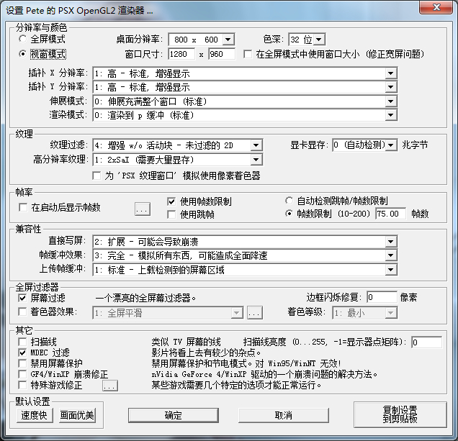Click the window height field 960
The height and width of the screenshot is (441, 458).
(222, 54)
